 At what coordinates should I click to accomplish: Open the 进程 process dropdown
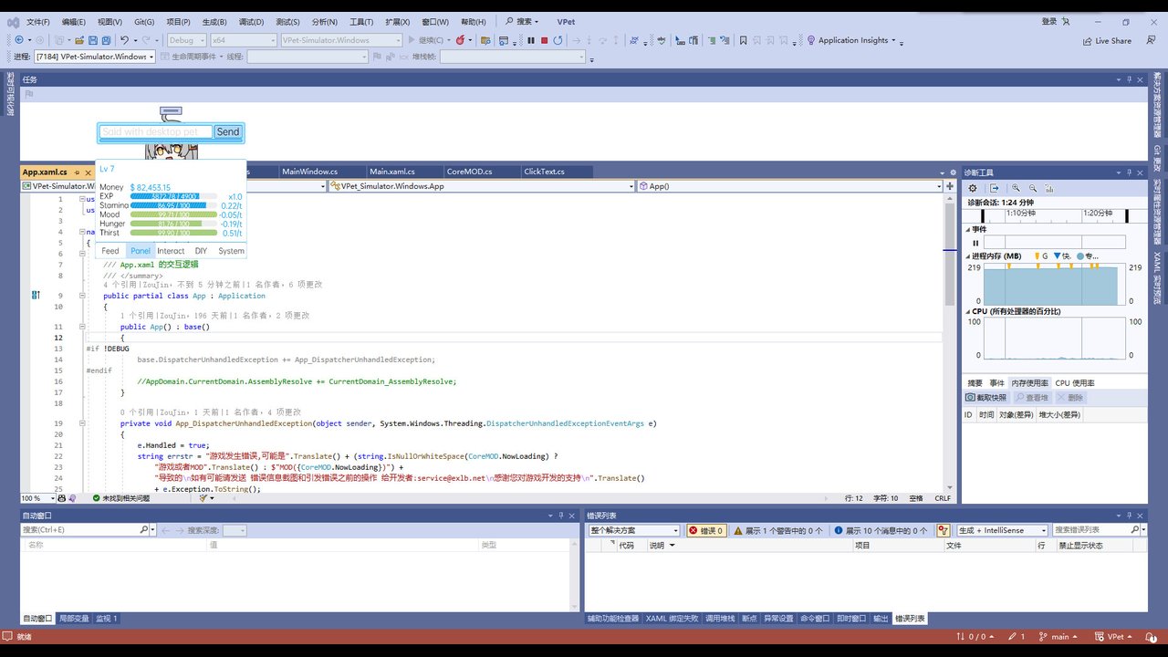pos(95,57)
